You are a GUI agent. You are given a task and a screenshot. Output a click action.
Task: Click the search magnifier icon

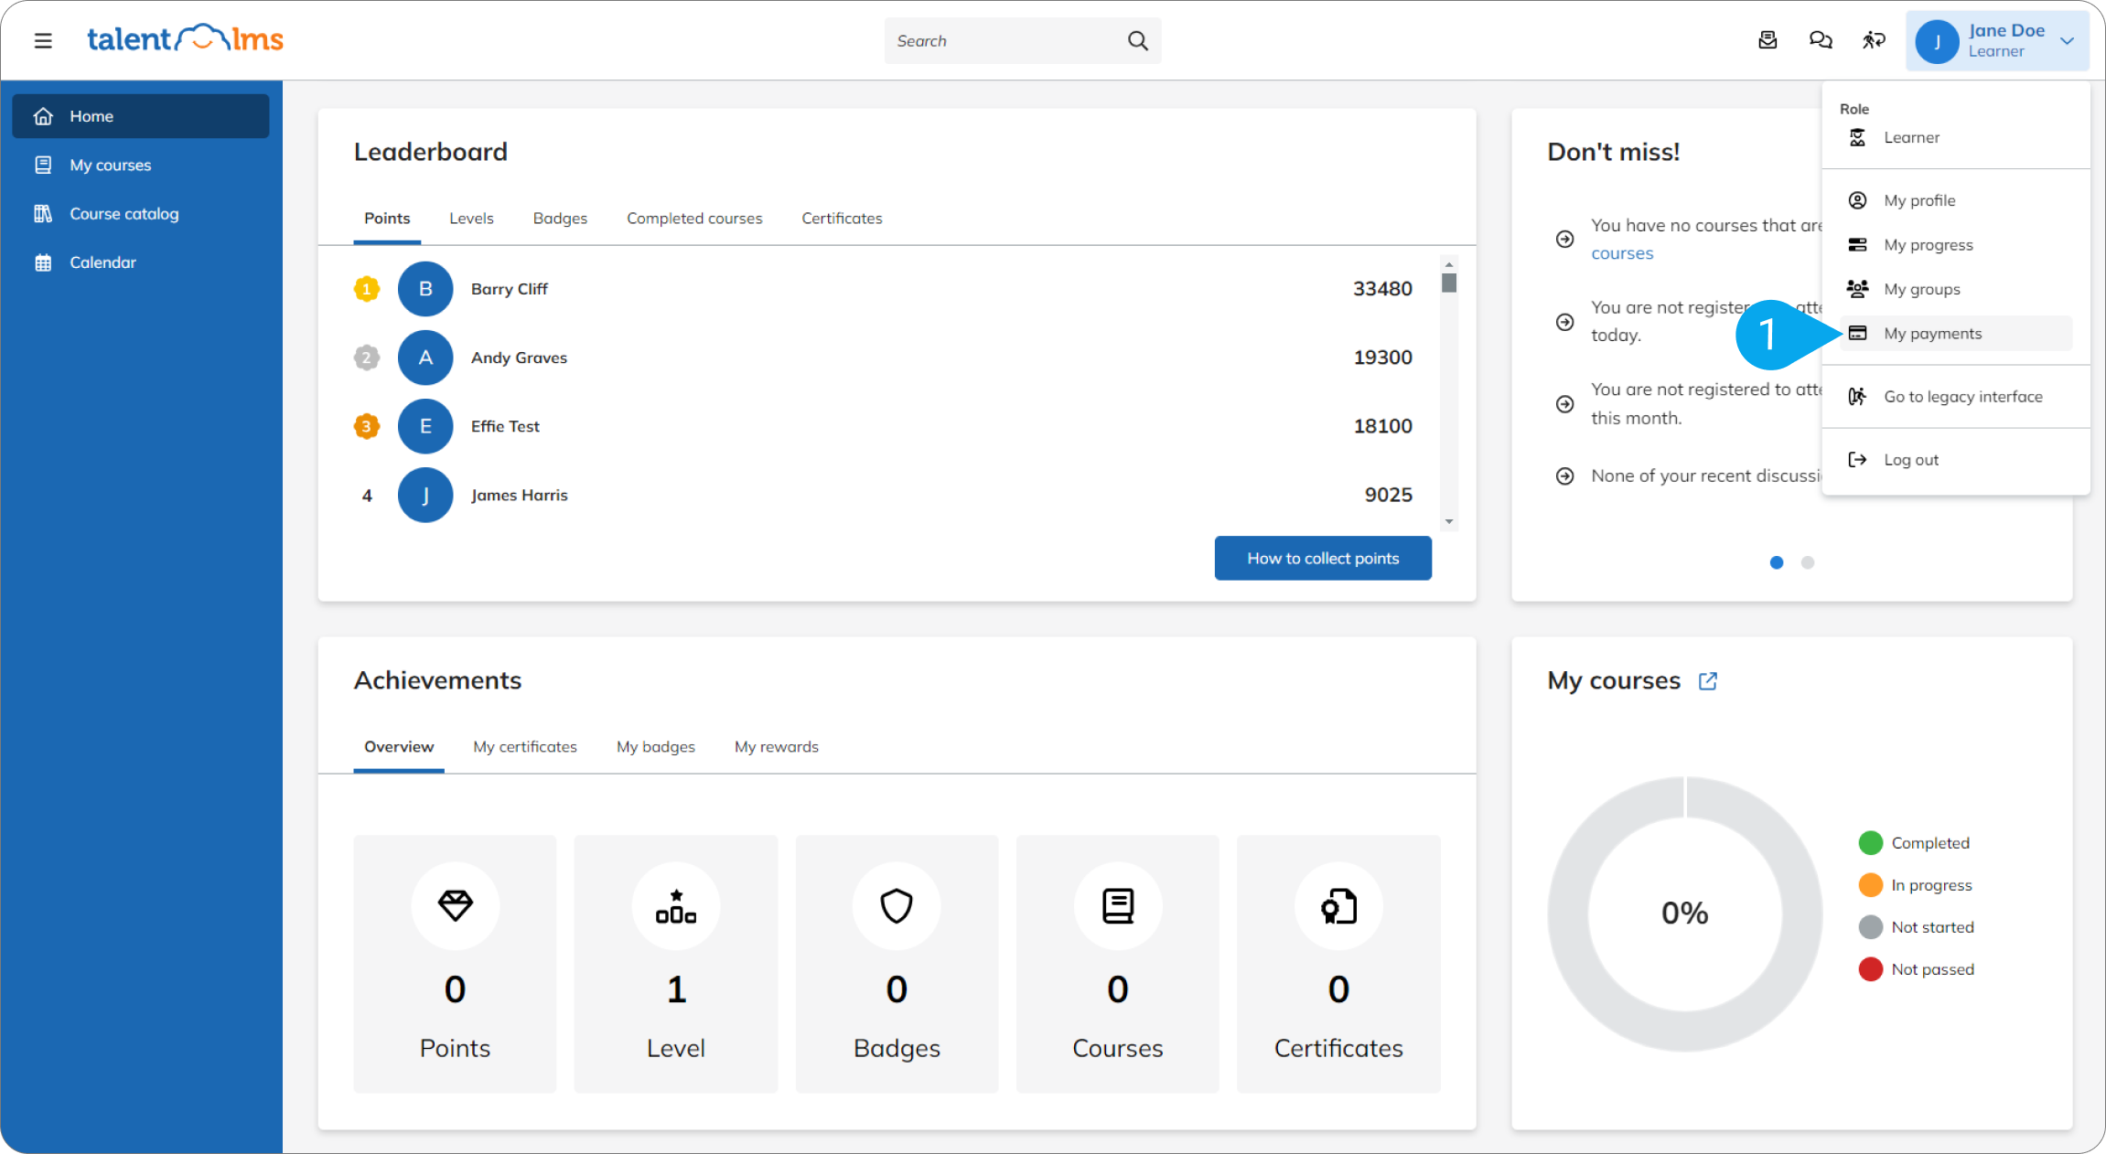(1137, 40)
